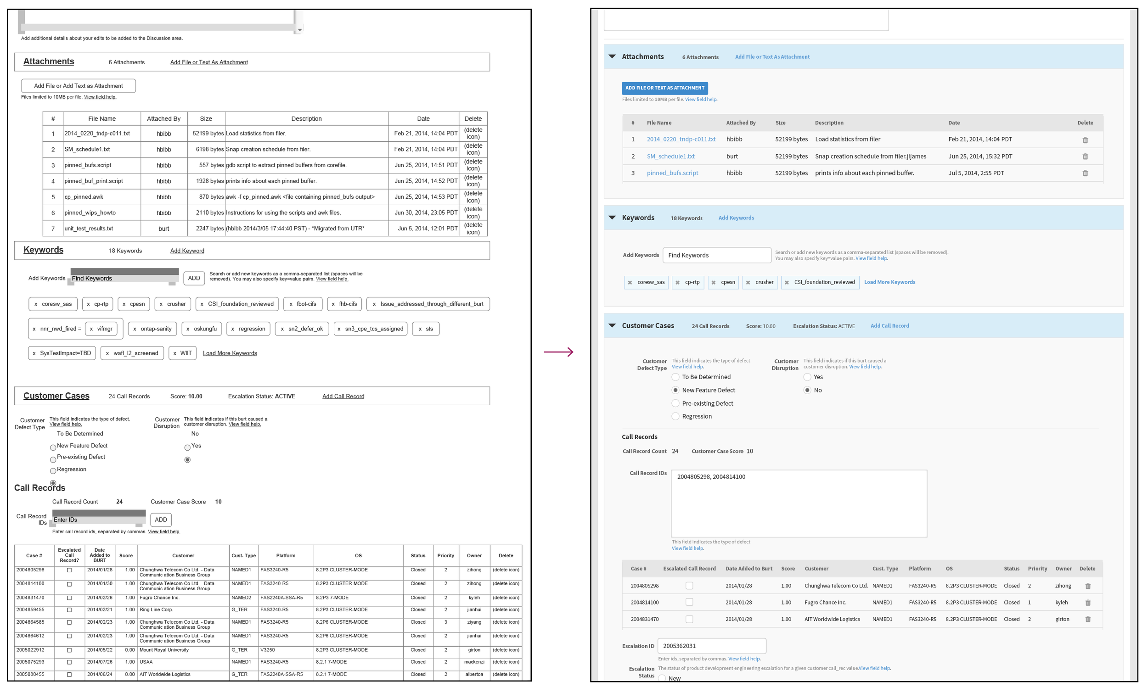The width and height of the screenshot is (1148, 693).
Task: Remove regression keyword x in wireframe
Action: 232,329
